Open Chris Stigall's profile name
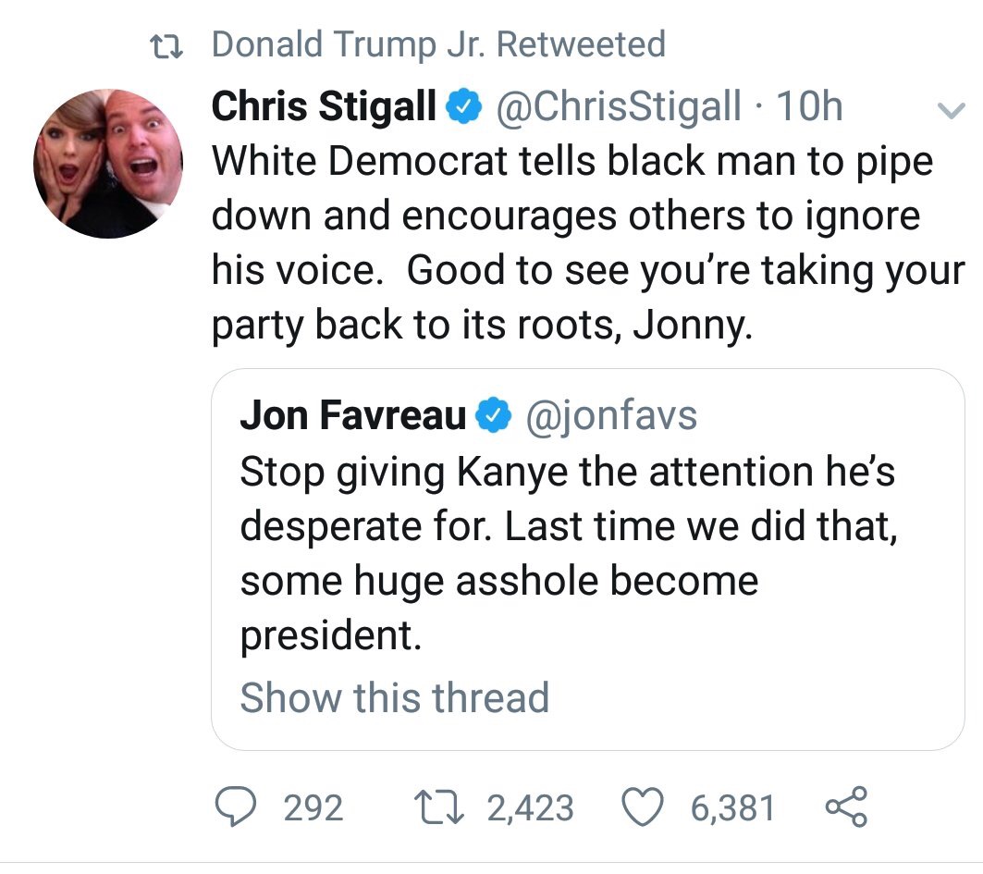Viewport: 983px width, 874px height. [325, 109]
